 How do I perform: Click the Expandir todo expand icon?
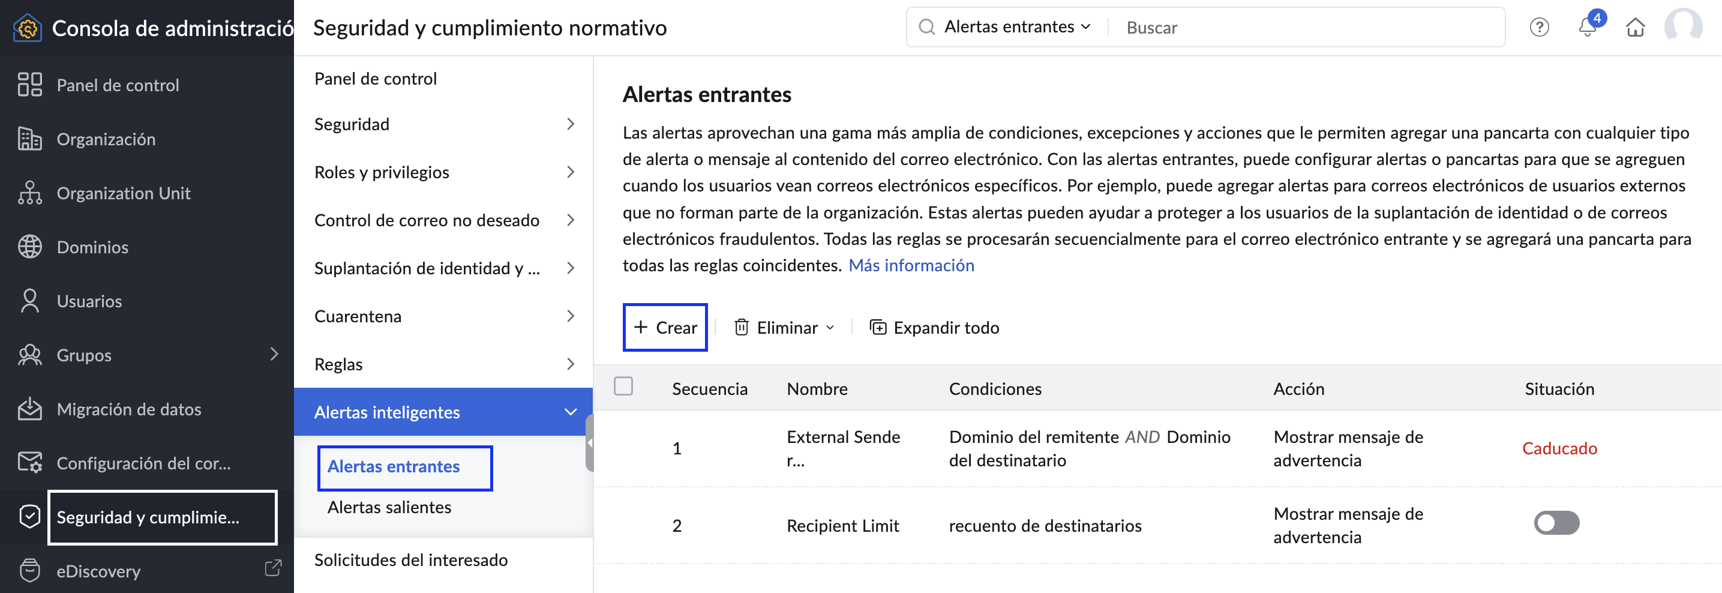coord(878,328)
